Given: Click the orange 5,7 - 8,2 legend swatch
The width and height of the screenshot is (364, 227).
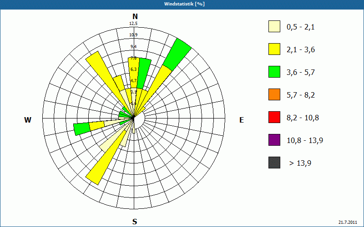Looking at the screenshot, I should coord(274,94).
